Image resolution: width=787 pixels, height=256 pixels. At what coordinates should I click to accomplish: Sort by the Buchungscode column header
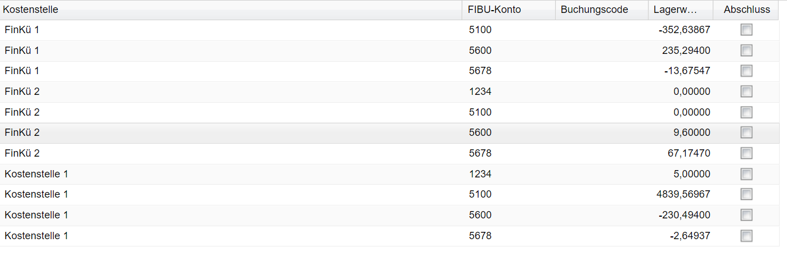tap(594, 10)
